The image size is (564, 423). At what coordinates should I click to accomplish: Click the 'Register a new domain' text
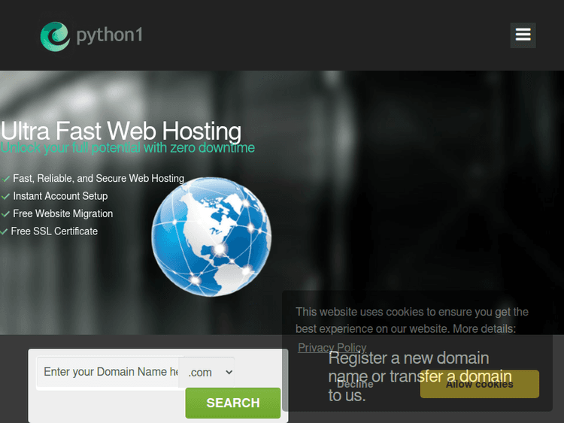click(420, 376)
